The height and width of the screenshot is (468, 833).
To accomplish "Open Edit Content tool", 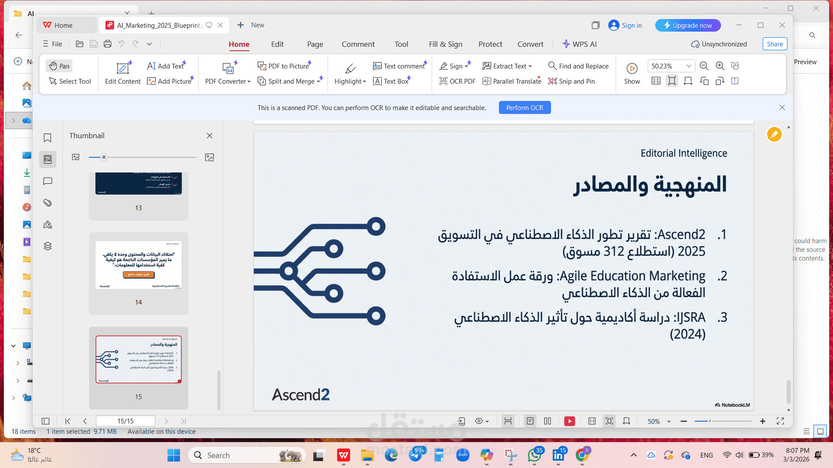I will click(123, 73).
